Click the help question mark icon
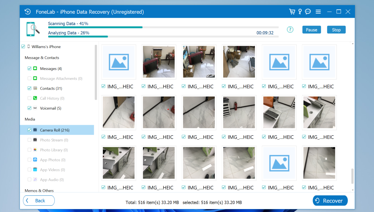 tap(290, 29)
